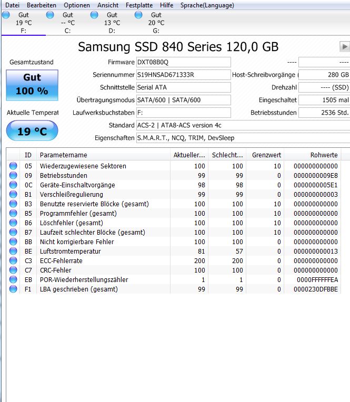Image resolution: width=350 pixels, height=402 pixels.
Task: Click the Drehzahl value ---- (SSD)
Action: pyautogui.click(x=324, y=87)
